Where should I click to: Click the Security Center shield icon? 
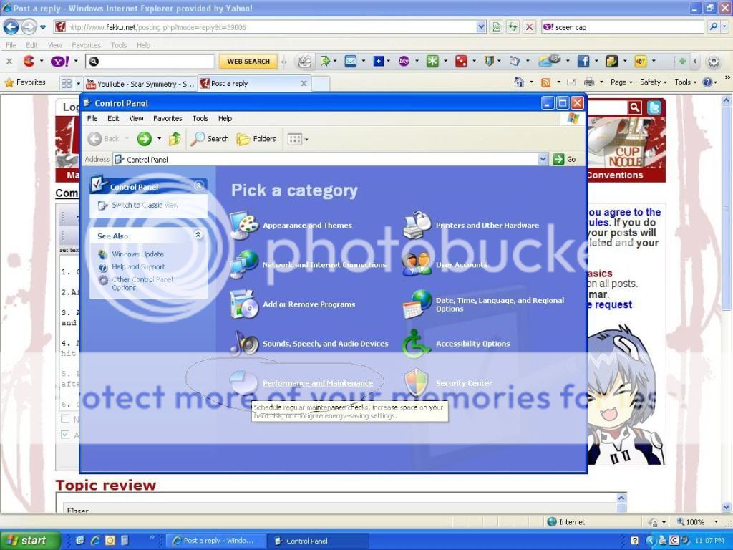pyautogui.click(x=416, y=383)
